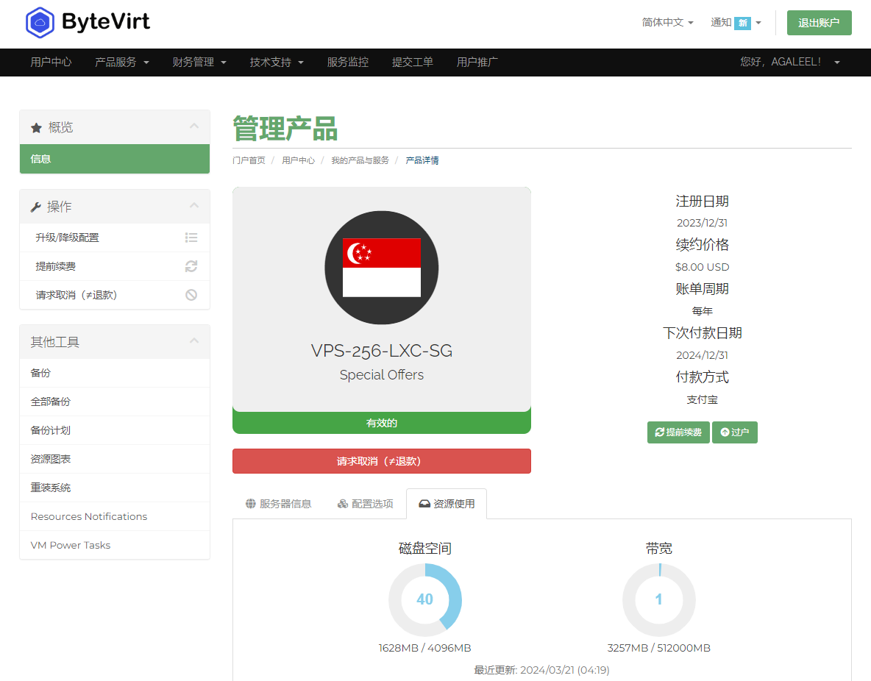The image size is (871, 681).
Task: Collapse the 其他工具 sidebar section
Action: pos(194,340)
